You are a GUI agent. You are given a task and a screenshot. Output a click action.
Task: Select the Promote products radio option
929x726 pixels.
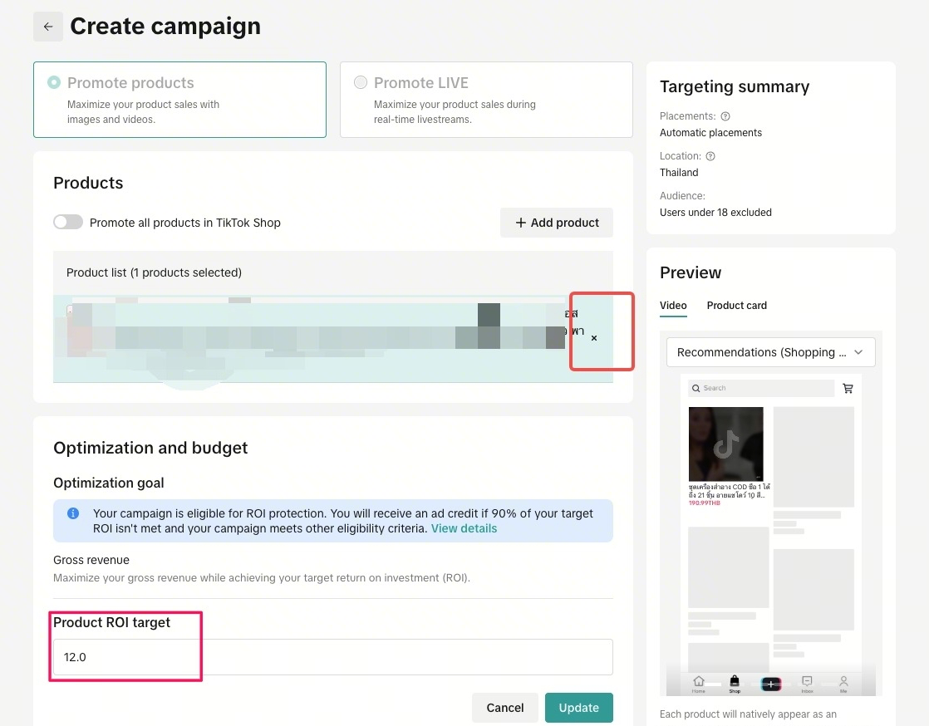[54, 83]
